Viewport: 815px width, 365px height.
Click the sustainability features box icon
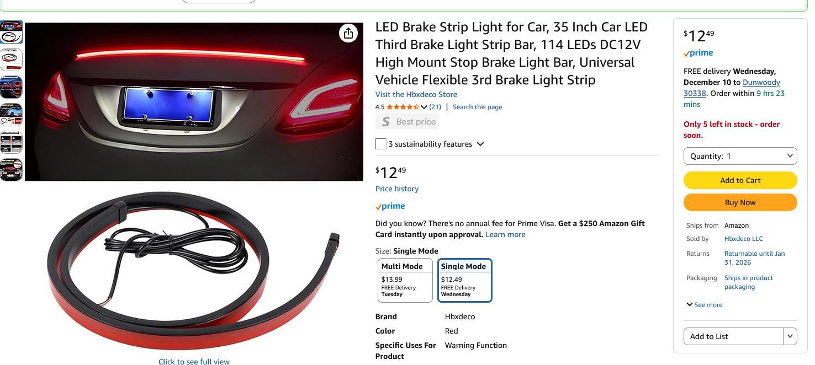pyautogui.click(x=381, y=144)
